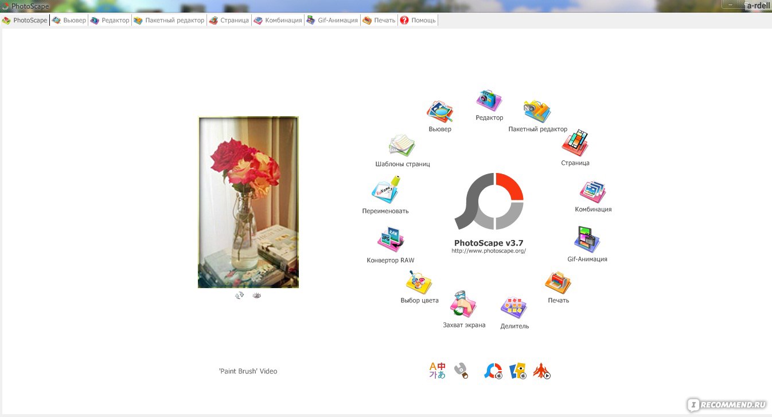Open the Делитель splitter icon
The image size is (772, 417).
(x=514, y=308)
